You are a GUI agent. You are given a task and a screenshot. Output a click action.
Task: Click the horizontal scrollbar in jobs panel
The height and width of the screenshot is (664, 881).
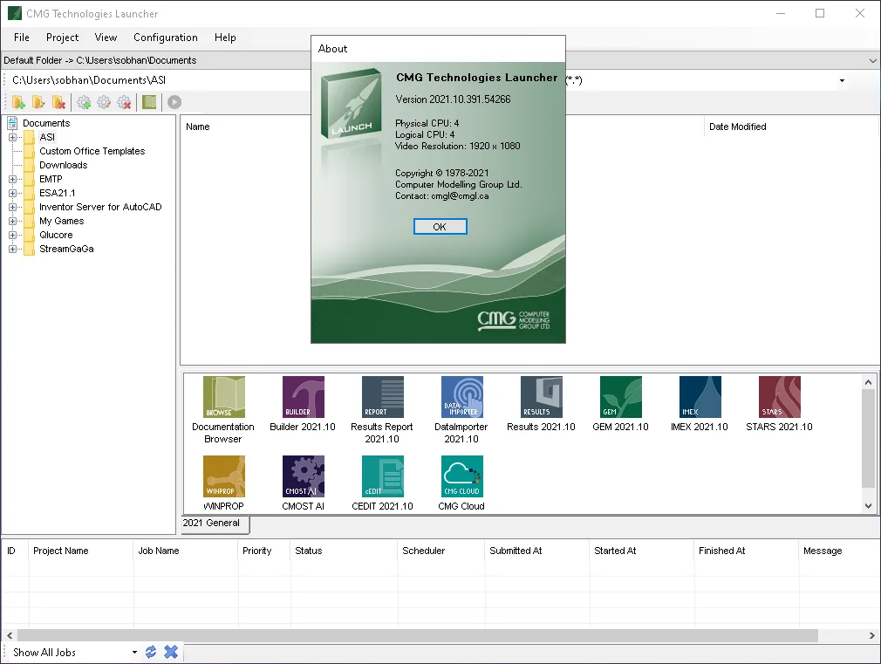point(418,635)
